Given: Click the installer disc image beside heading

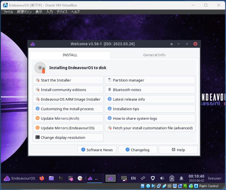Looking at the screenshot, I should click(x=40, y=67).
